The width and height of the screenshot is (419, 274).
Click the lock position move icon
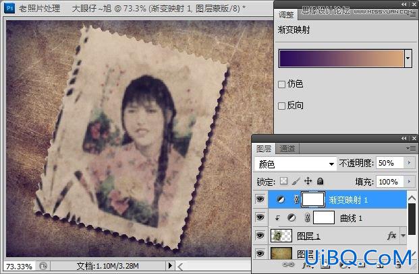308,181
